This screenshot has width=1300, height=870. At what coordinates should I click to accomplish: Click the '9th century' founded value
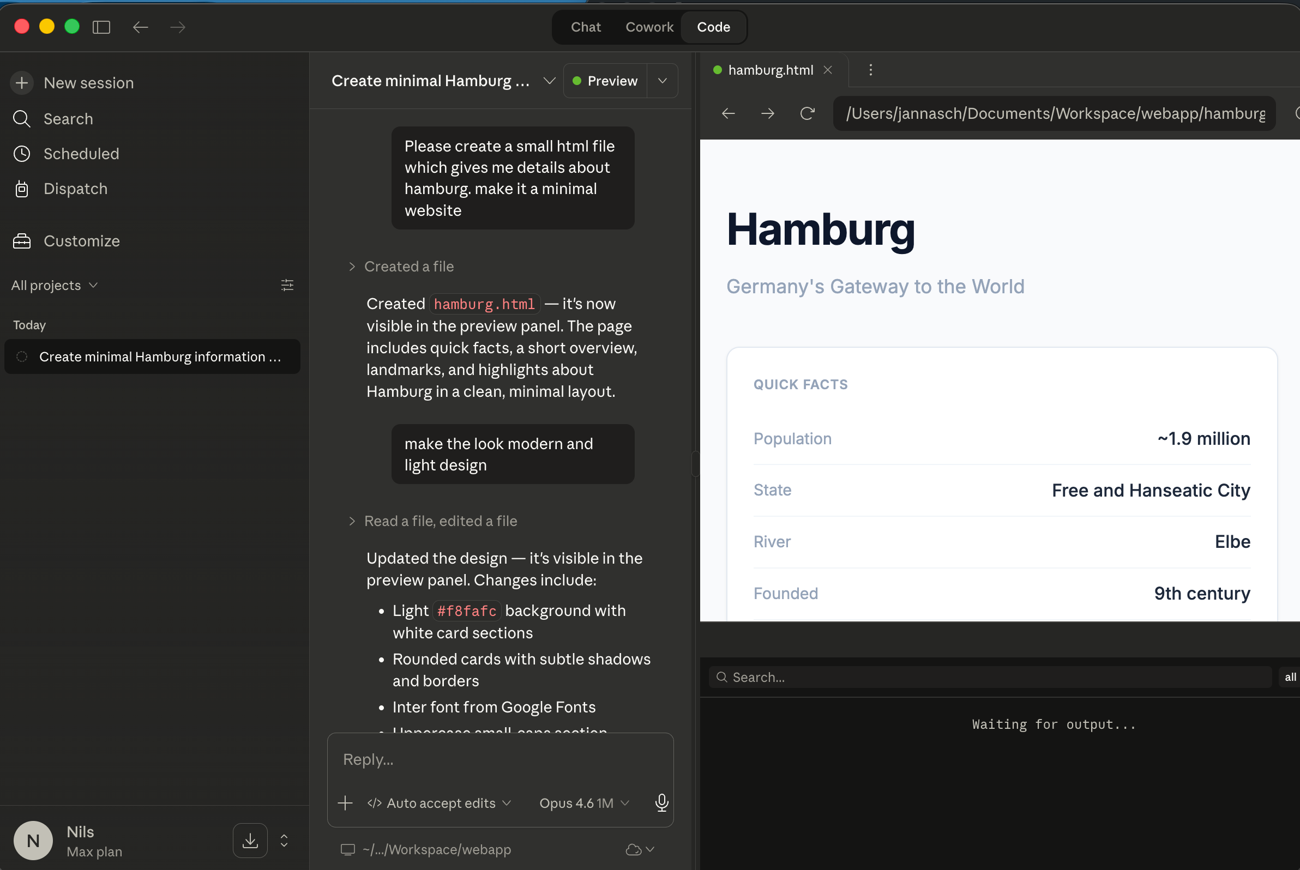click(x=1202, y=593)
